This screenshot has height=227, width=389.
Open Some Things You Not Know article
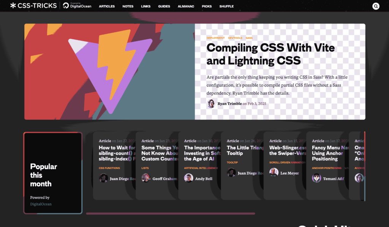pos(160,153)
